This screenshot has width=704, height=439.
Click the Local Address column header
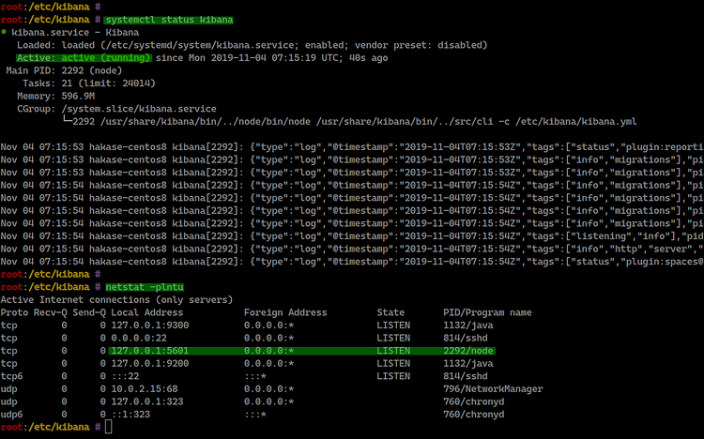[147, 312]
